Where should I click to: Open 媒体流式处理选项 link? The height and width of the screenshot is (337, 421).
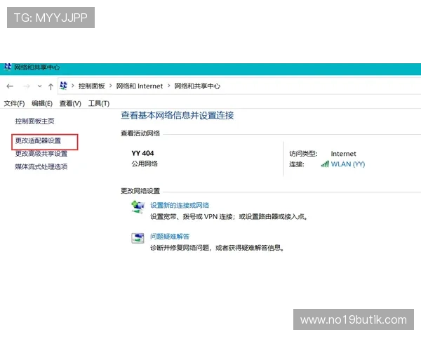click(41, 166)
